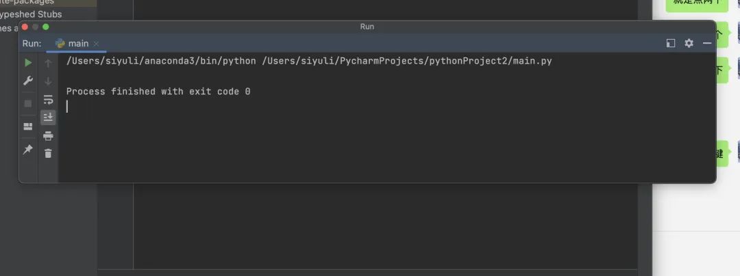Click the Stop process square icon

(x=28, y=103)
